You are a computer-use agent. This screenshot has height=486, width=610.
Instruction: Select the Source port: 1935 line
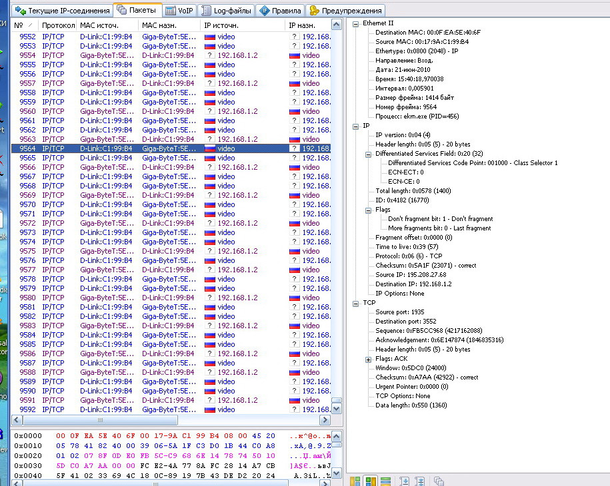point(400,312)
